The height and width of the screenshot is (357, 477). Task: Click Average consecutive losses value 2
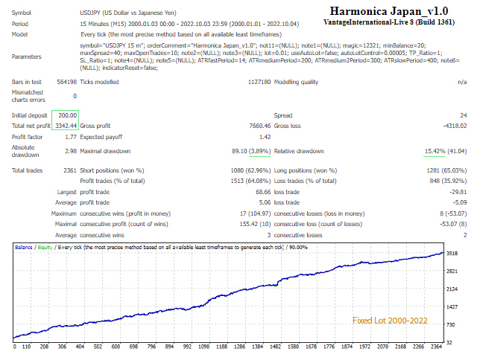(465, 235)
